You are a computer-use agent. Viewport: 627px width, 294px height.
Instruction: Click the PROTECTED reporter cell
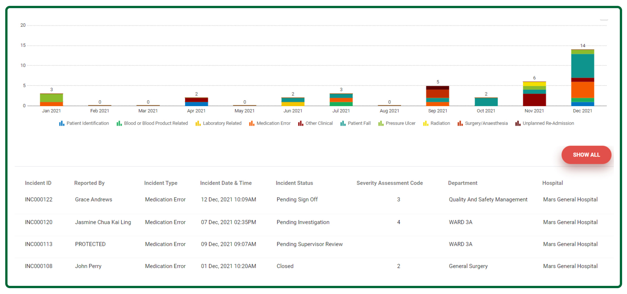pos(90,244)
